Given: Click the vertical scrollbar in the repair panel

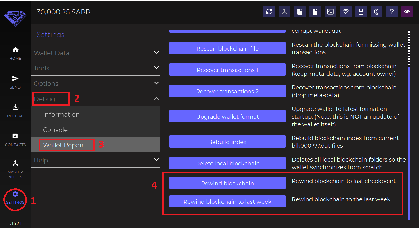Looking at the screenshot, I should click(x=409, y=123).
